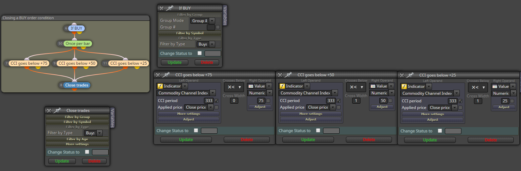The image size is (521, 171).
Task: Expand More settings in the Close trades panel
Action: point(77,144)
